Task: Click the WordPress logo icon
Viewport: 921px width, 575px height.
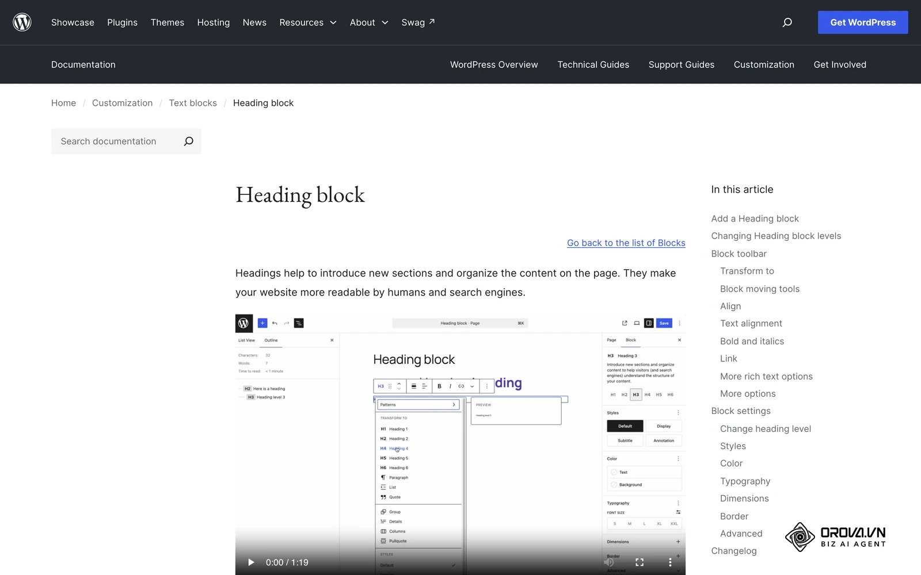Action: pos(22,22)
